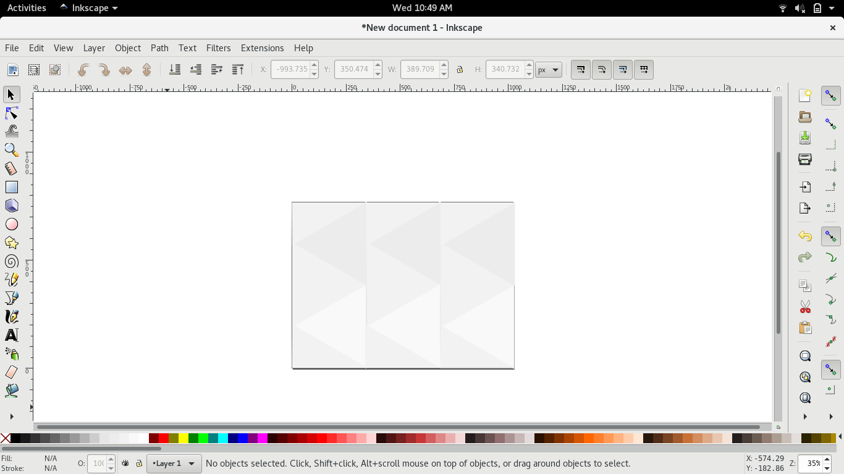Select the Node editing tool

coord(11,113)
